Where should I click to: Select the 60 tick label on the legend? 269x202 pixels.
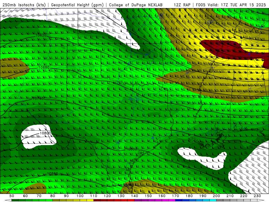click(25, 196)
